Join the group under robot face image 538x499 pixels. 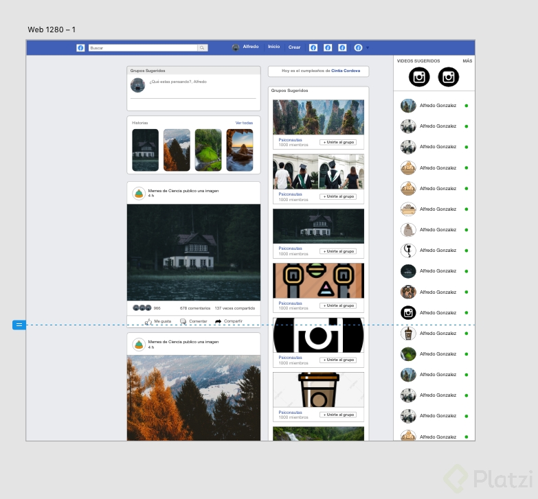coord(338,305)
